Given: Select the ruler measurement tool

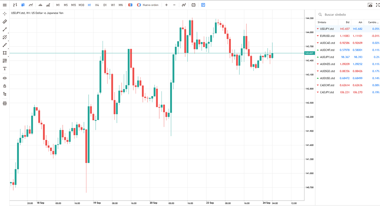Looking at the screenshot, I should (x=5, y=21).
